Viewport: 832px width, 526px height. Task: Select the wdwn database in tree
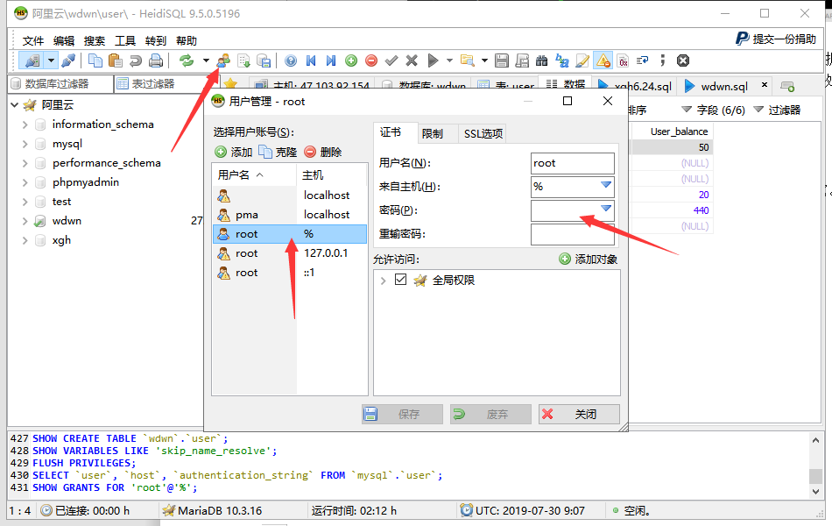tap(67, 221)
